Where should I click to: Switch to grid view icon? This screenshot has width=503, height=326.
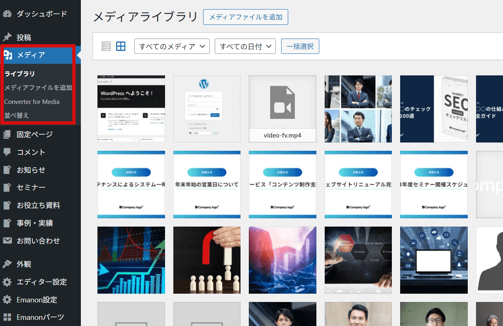121,46
